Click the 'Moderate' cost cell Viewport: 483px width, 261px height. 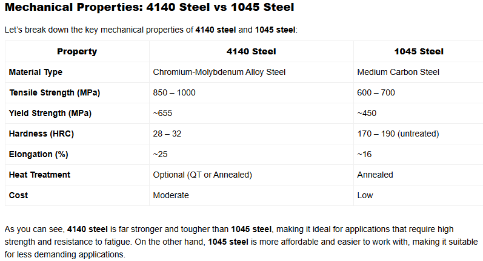(x=171, y=195)
